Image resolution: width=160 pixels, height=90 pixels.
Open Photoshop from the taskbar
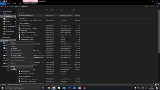tap(69, 88)
